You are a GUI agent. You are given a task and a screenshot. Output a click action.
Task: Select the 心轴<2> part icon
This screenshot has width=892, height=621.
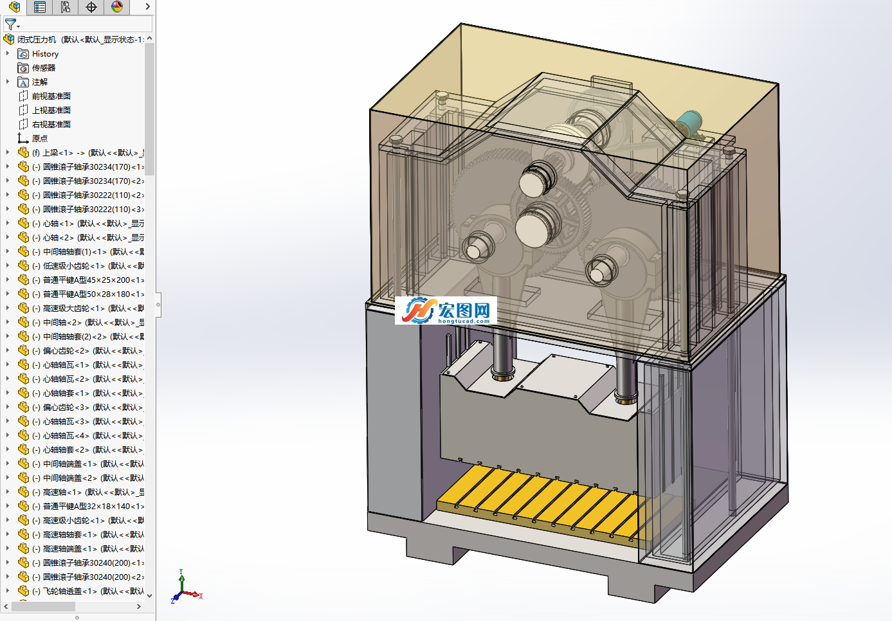(x=23, y=238)
